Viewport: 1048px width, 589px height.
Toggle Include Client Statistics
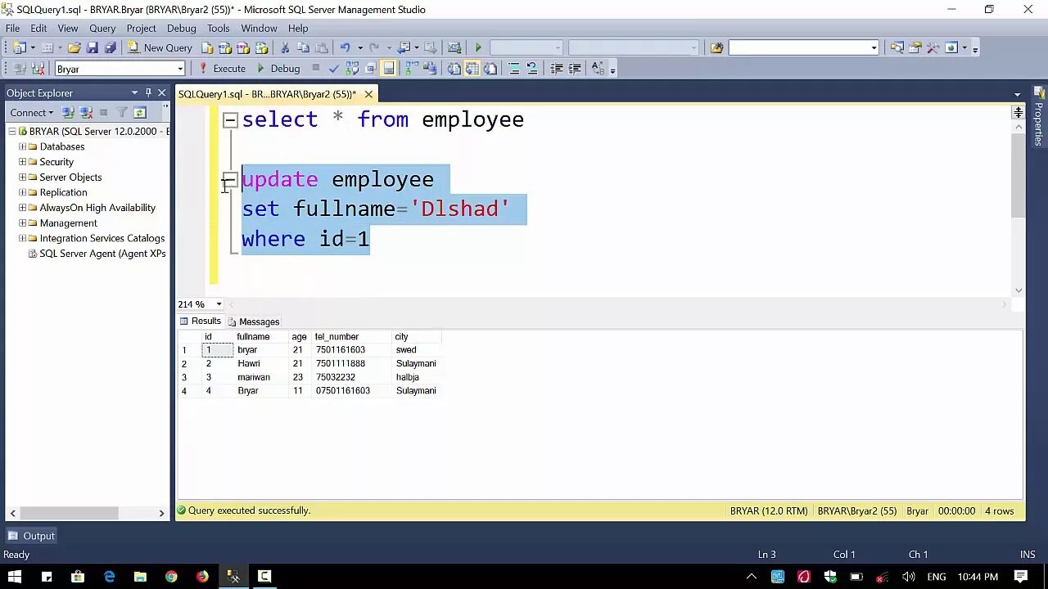[x=429, y=69]
